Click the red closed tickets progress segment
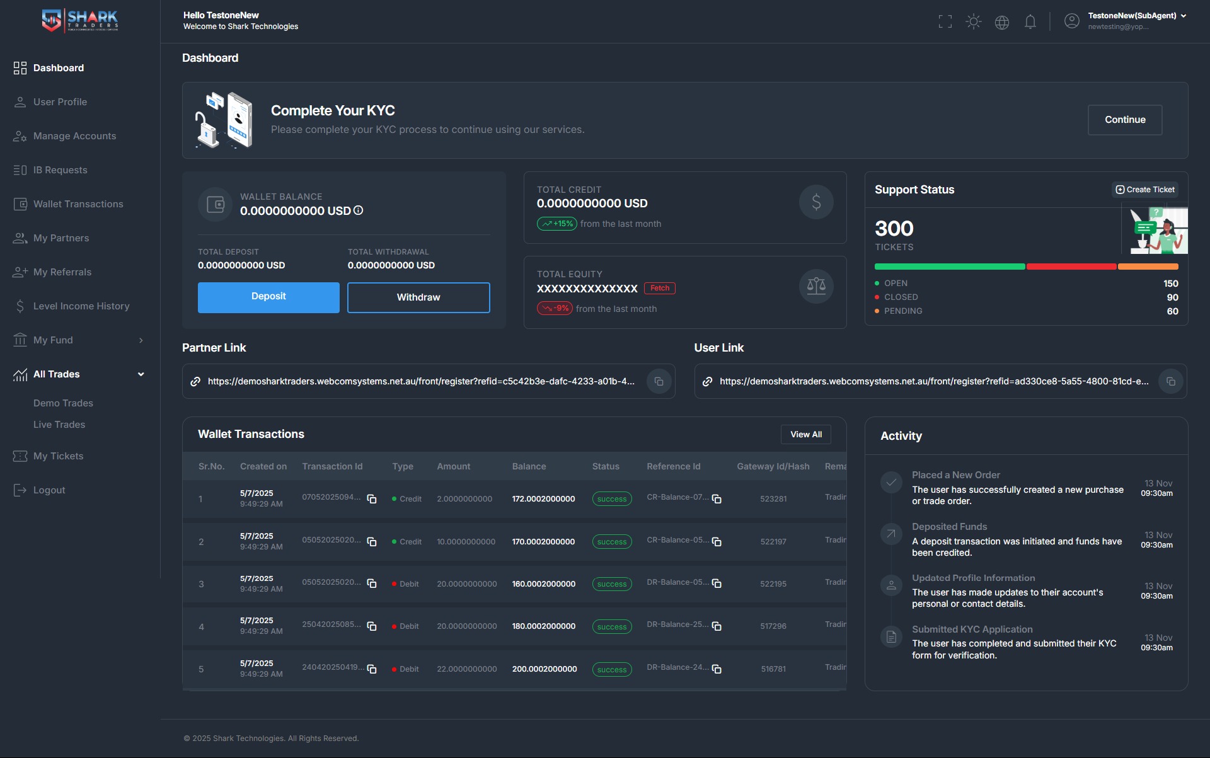This screenshot has width=1210, height=758. click(x=1071, y=267)
